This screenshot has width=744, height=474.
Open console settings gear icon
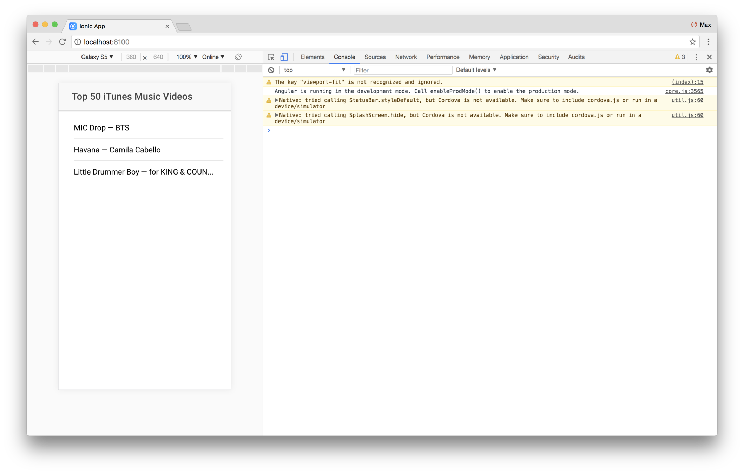(709, 70)
